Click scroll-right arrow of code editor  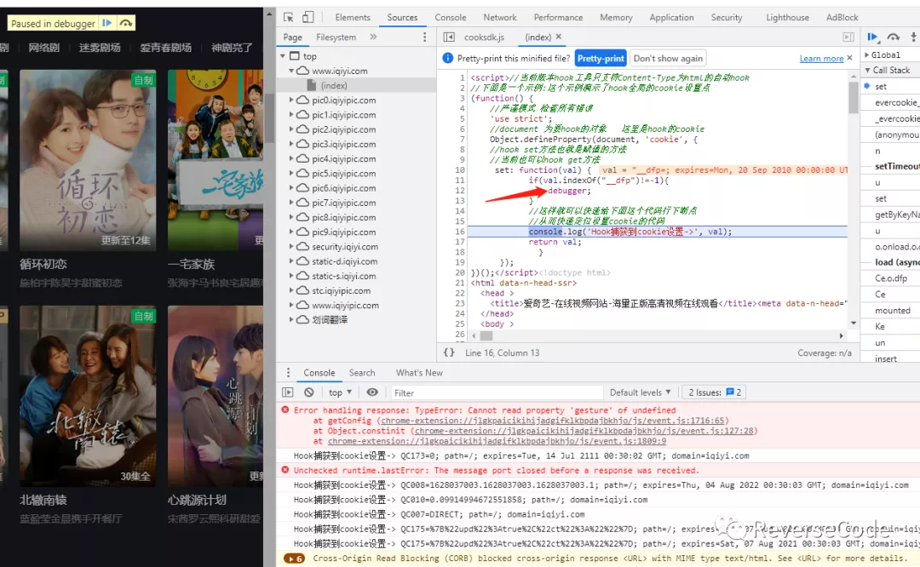pyautogui.click(x=841, y=336)
